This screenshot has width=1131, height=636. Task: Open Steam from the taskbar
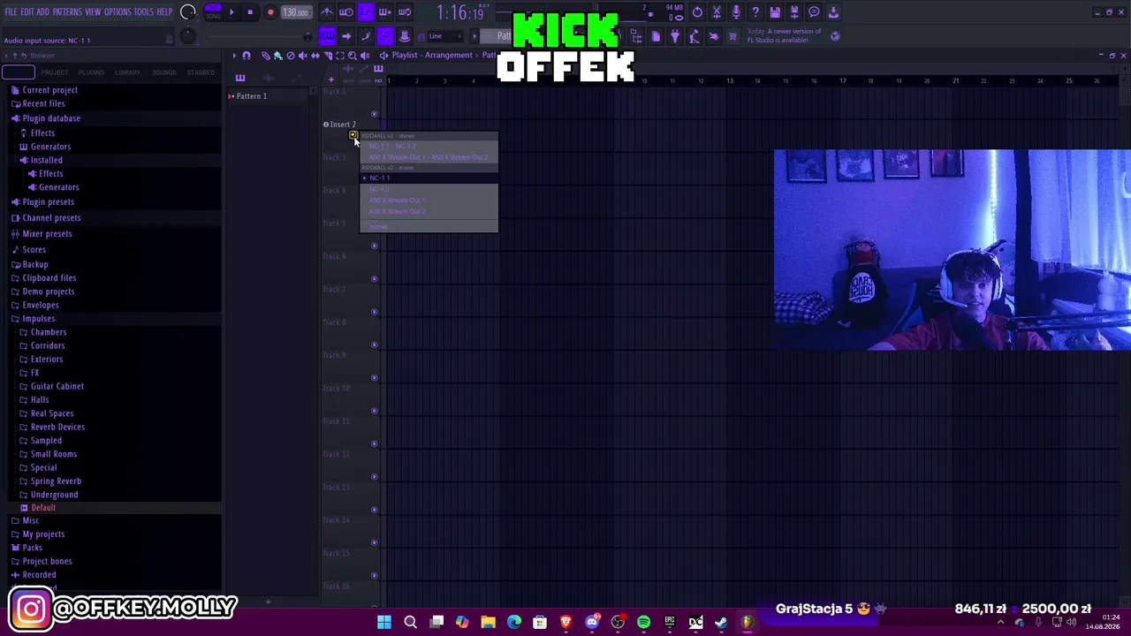[721, 623]
